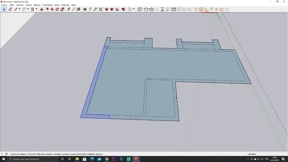Viewport: 288px width, 162px height.
Task: Activate the Push/Pull tool
Action: [x=42, y=9]
